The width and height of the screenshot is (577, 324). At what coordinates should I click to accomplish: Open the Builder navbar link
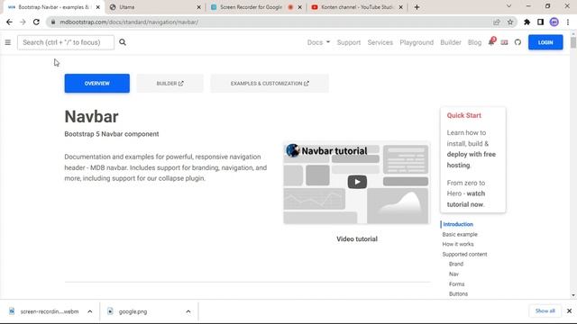coord(451,42)
